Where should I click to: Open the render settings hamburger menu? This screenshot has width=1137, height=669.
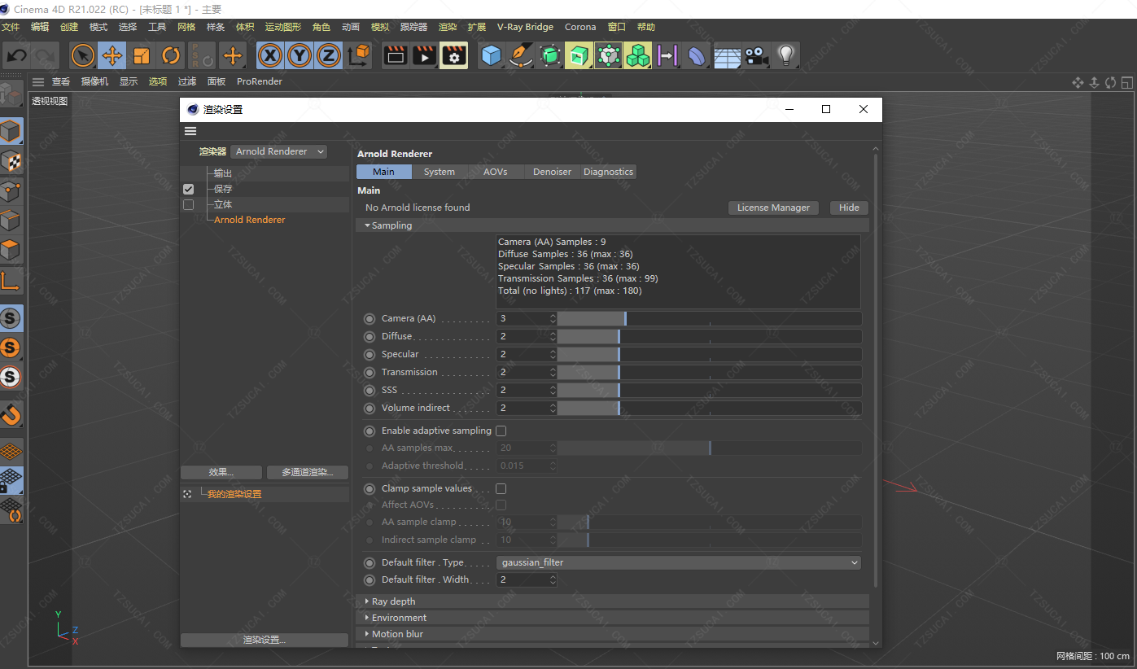[190, 131]
